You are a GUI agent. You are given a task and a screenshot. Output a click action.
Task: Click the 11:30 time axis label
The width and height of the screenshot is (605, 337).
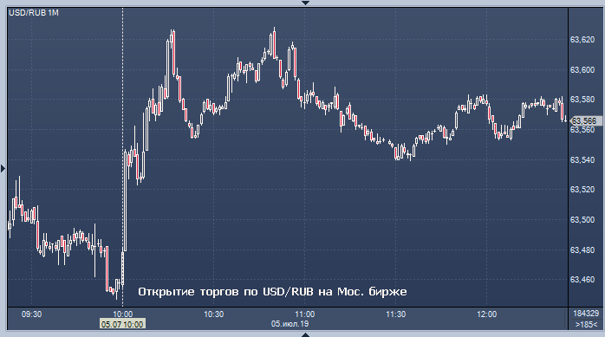[x=396, y=314]
